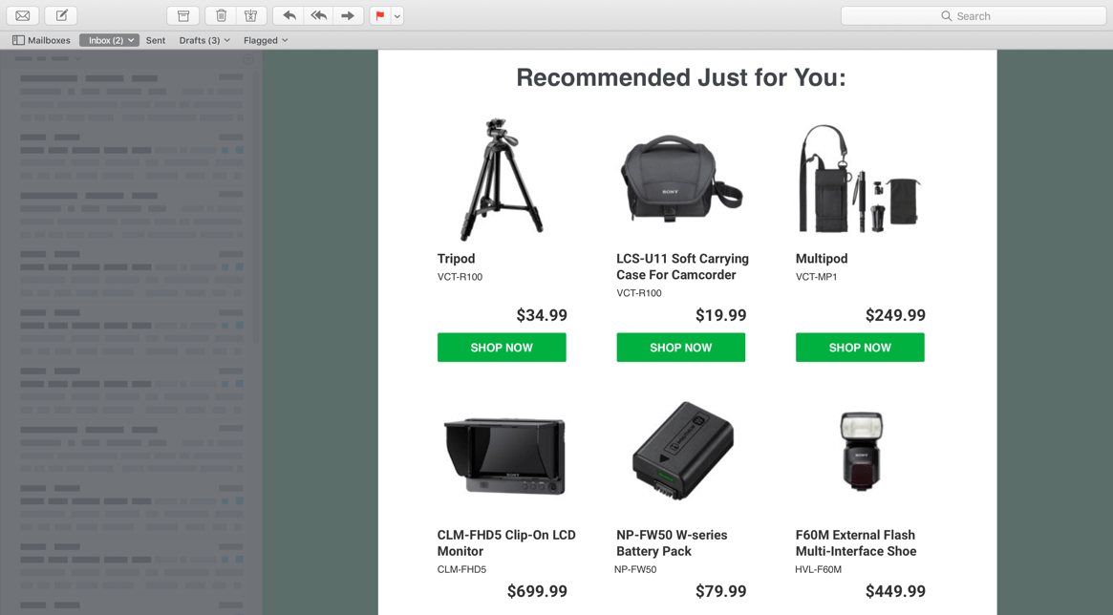Click the $249.99 price

895,316
